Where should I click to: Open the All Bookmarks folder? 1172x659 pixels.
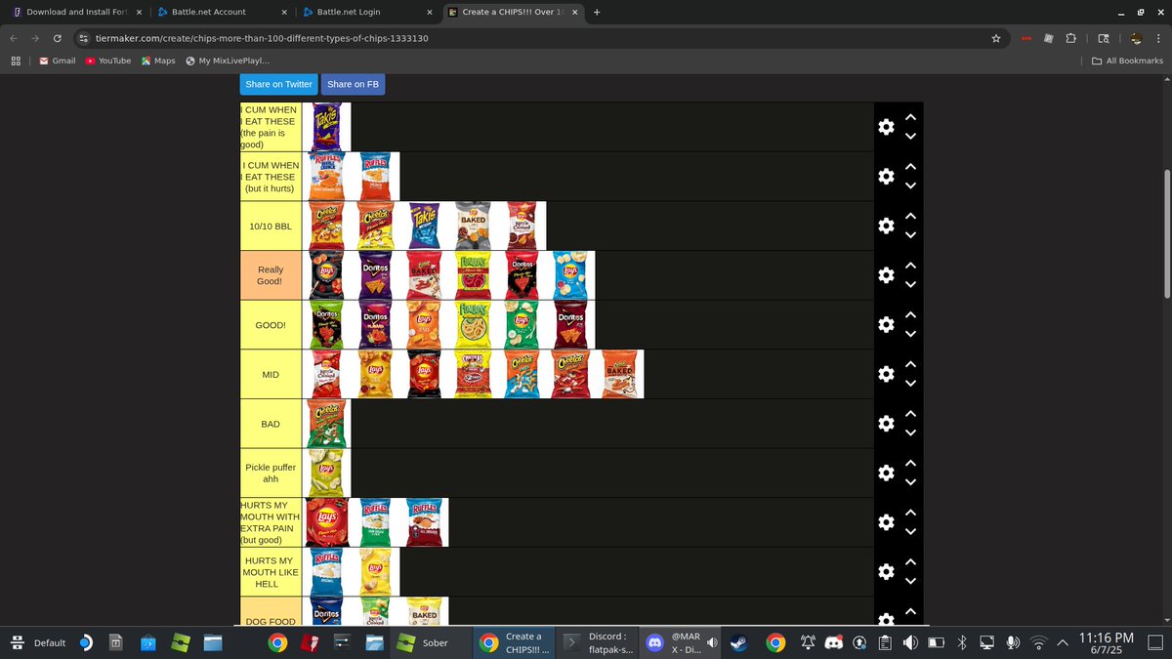pyautogui.click(x=1127, y=61)
